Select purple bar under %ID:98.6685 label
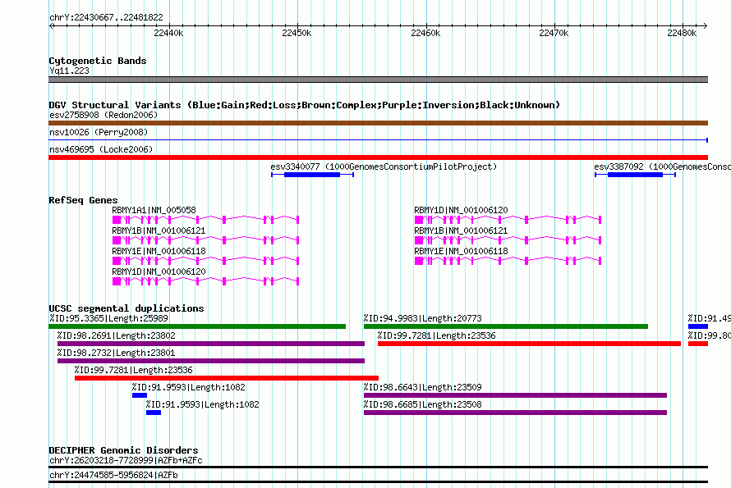 pos(515,413)
